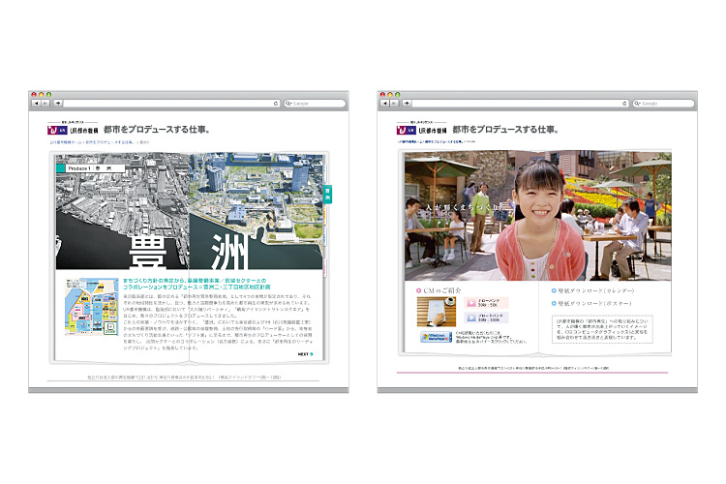Viewport: 726px width, 484px height.
Task: Click the Windows Media Player banner
Action: pyautogui.click(x=436, y=337)
